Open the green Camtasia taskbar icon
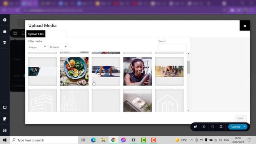 pos(143,140)
